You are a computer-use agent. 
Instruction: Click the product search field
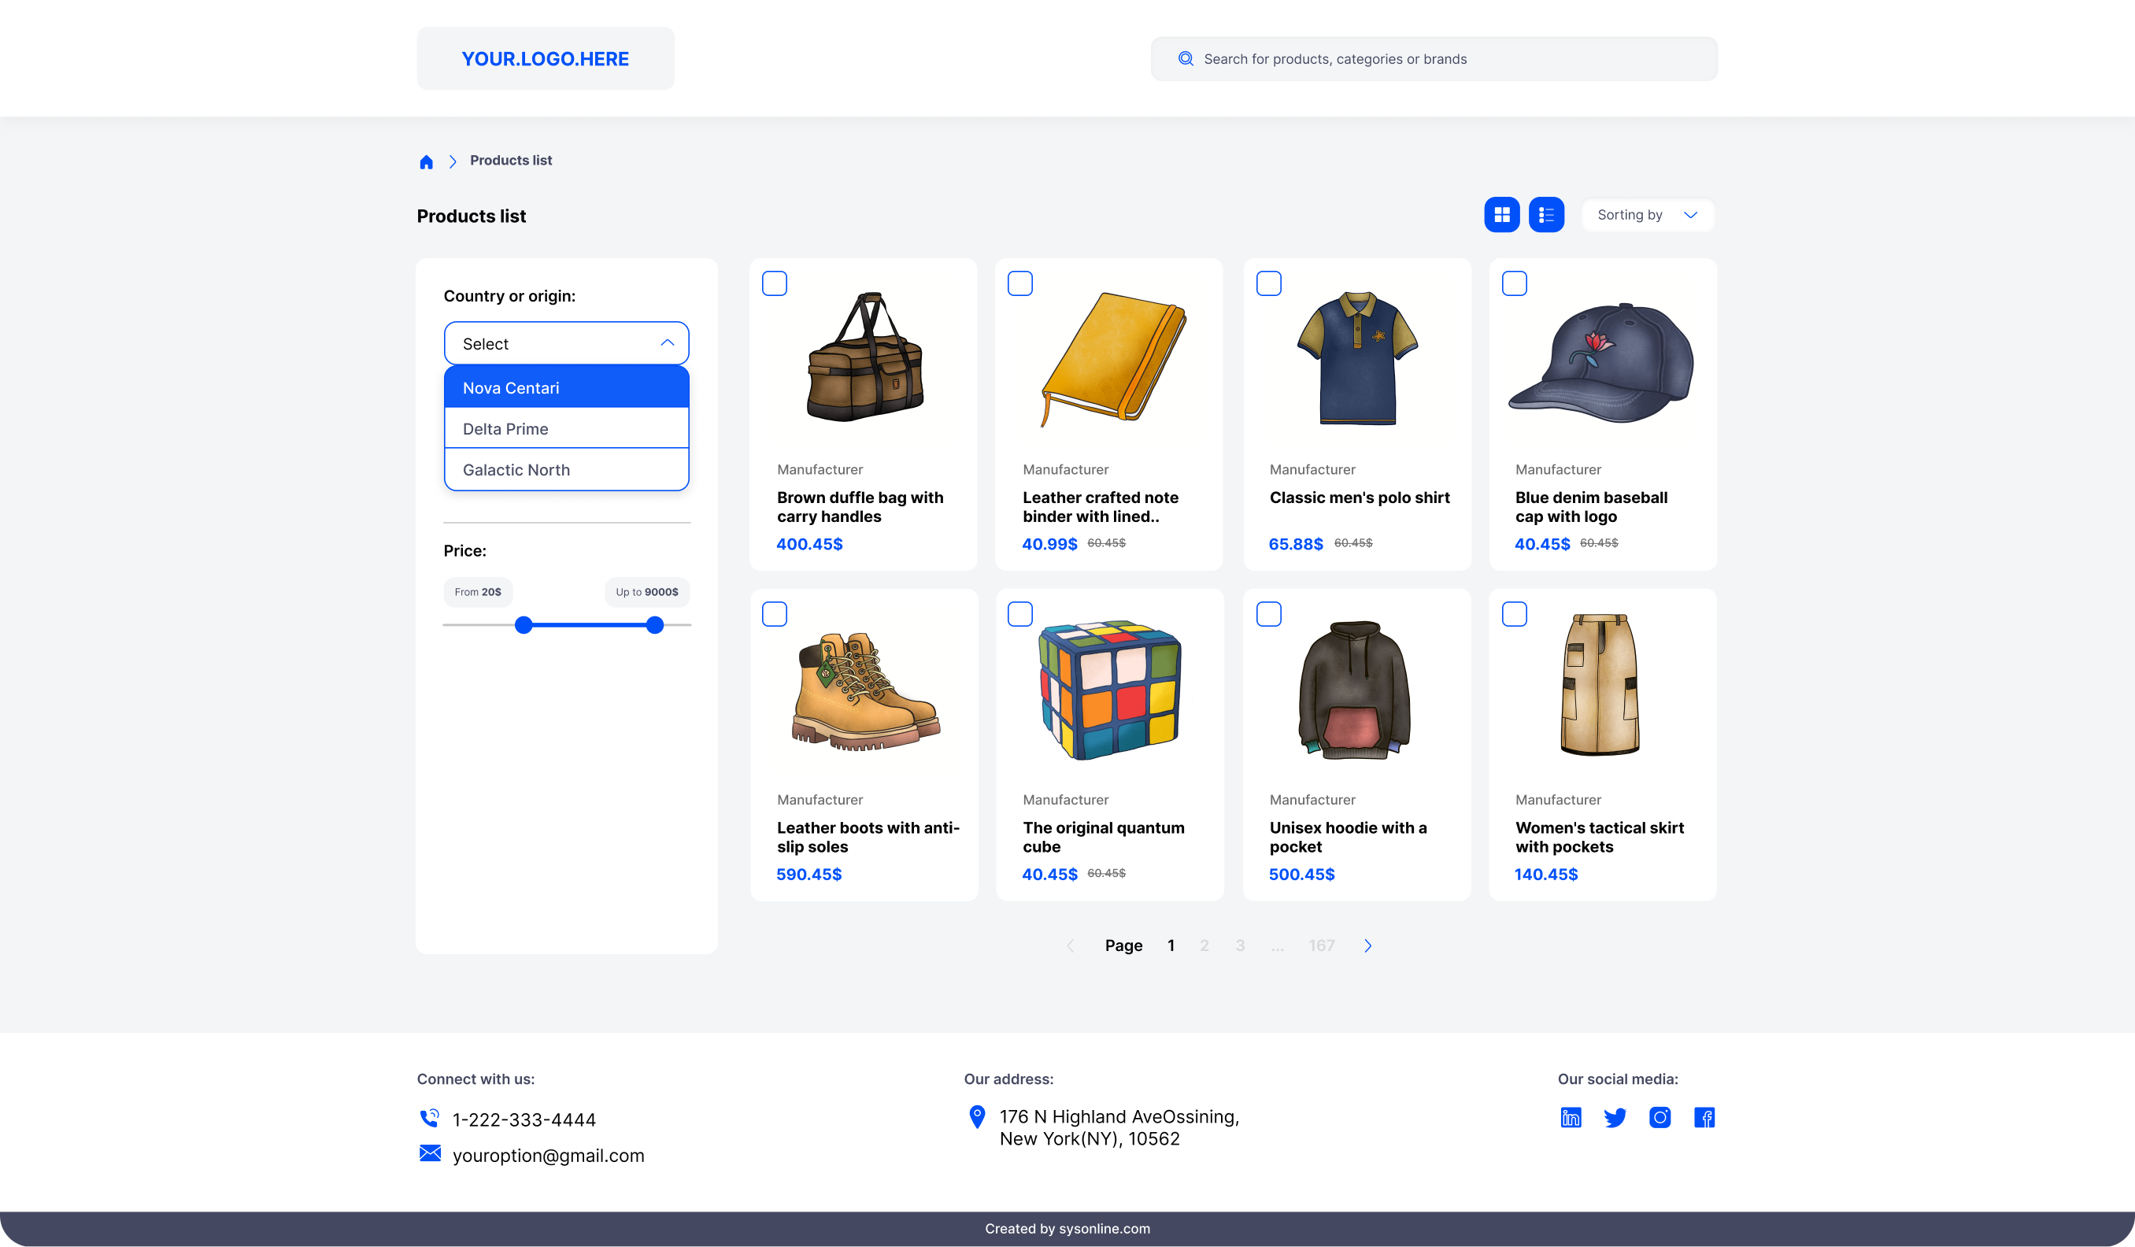tap(1434, 59)
